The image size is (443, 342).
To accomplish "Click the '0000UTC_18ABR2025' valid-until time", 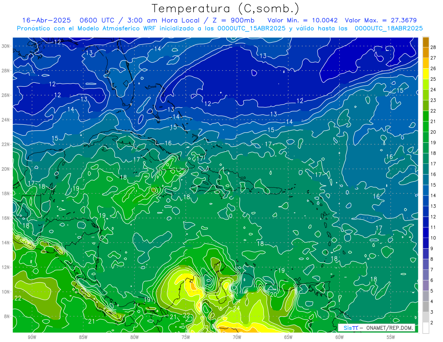I will click(389, 28).
